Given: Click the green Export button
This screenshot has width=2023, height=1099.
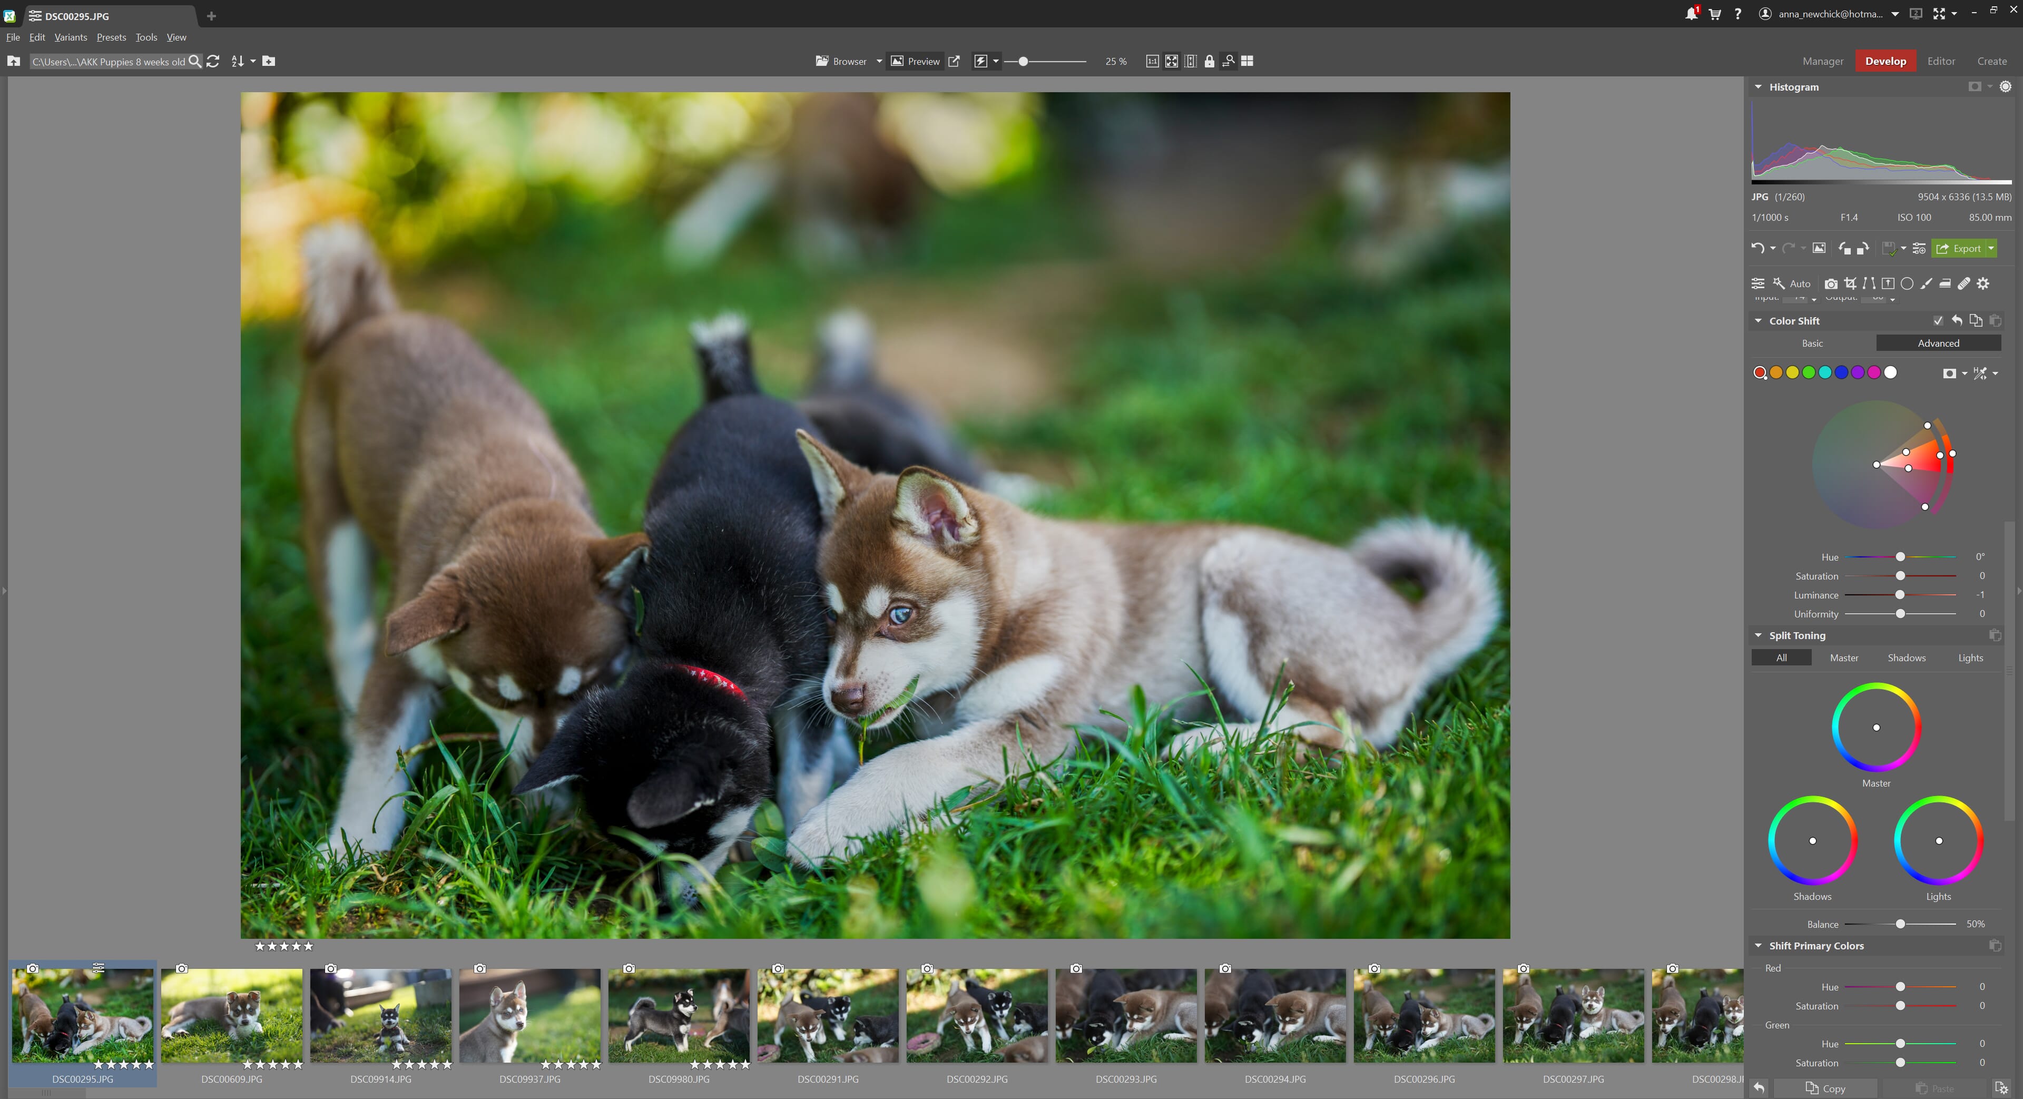Looking at the screenshot, I should tap(1959, 248).
